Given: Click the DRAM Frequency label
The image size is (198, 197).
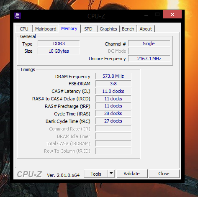Looking at the screenshot, I should pos(73,77).
